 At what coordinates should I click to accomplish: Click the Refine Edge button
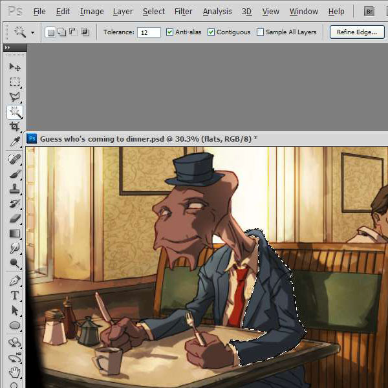[357, 32]
